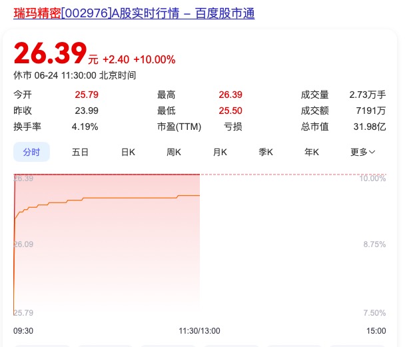This screenshot has width=405, height=347.
Task: Expand the 更多 dropdown
Action: 362,152
